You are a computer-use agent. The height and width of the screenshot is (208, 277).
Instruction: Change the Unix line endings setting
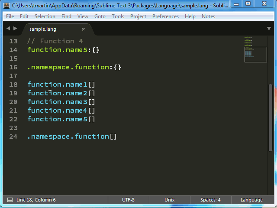(169, 200)
